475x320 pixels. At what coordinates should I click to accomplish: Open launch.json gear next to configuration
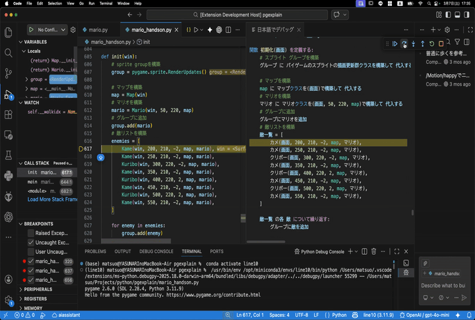pyautogui.click(x=73, y=30)
